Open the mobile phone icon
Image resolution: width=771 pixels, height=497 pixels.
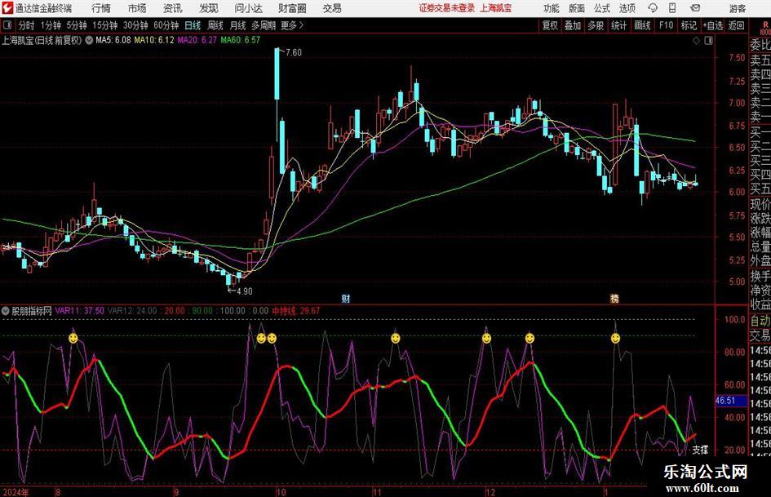pyautogui.click(x=672, y=8)
